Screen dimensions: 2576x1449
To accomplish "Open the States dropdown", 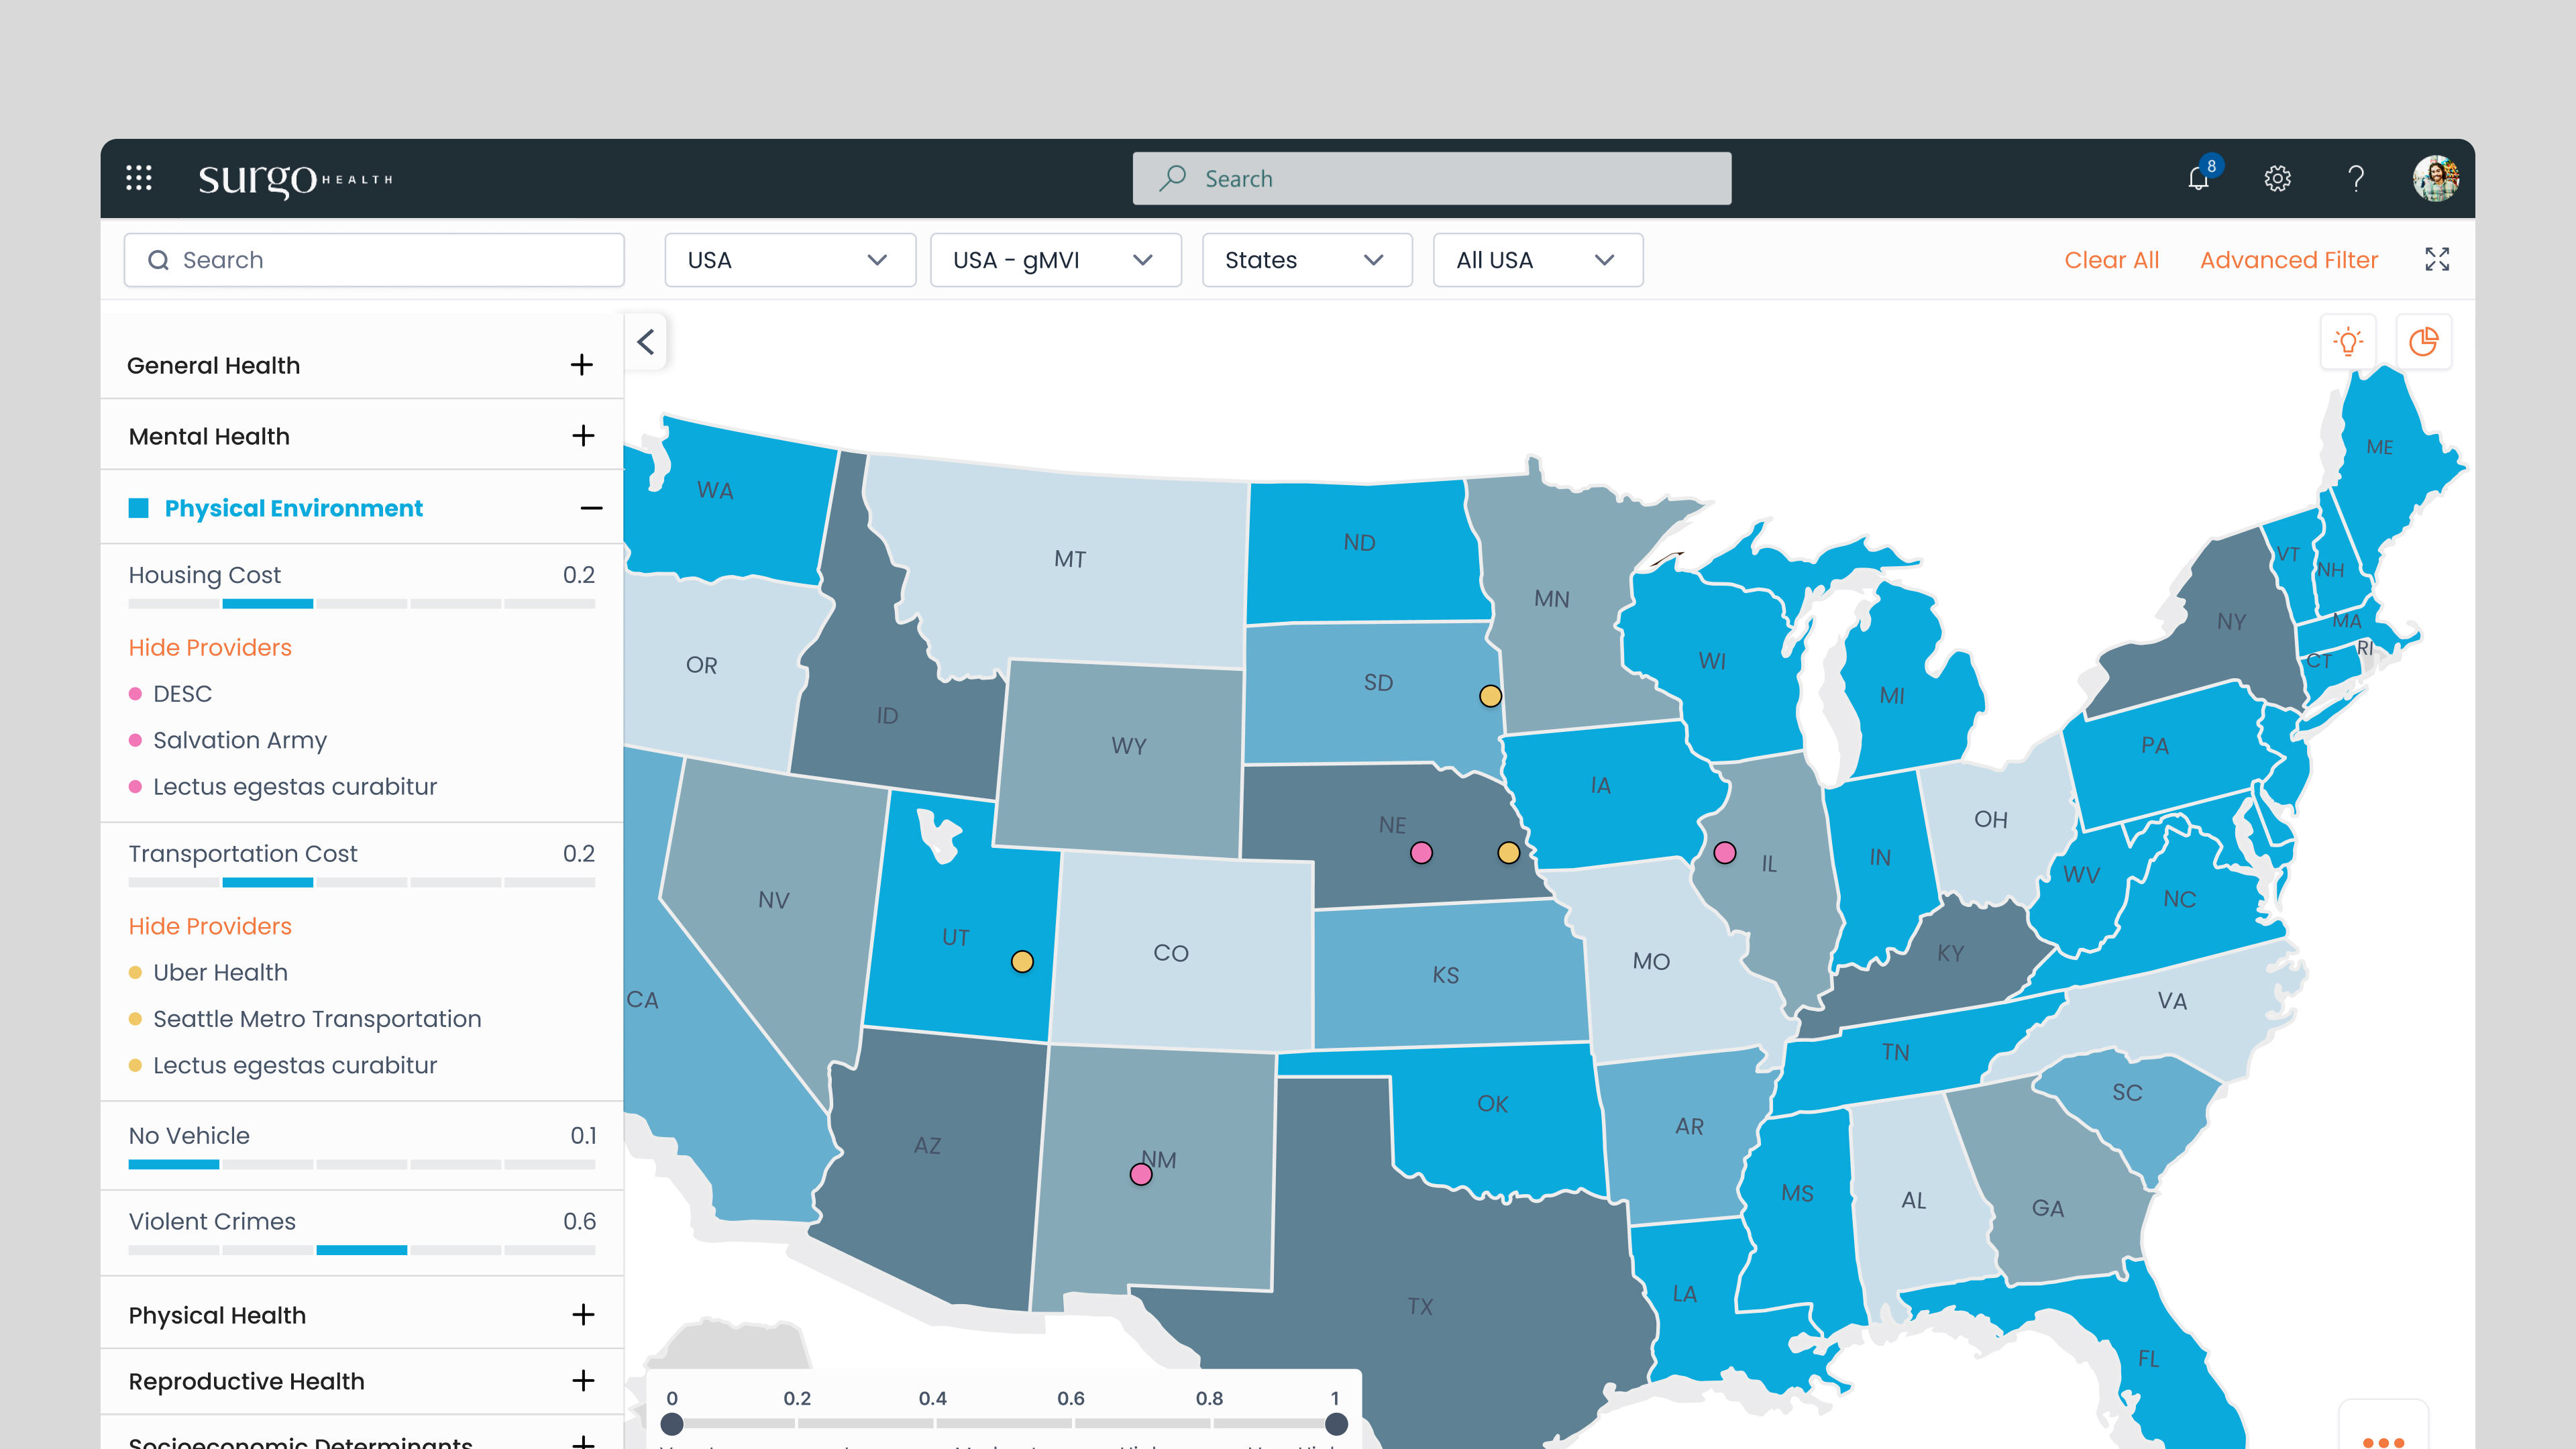I will (1306, 260).
